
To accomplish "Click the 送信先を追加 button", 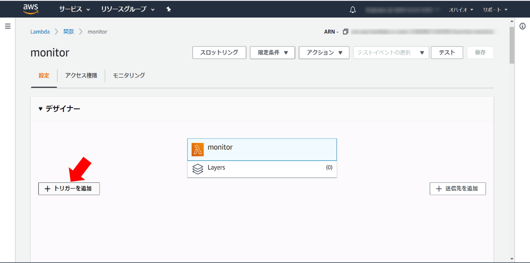I will 458,189.
